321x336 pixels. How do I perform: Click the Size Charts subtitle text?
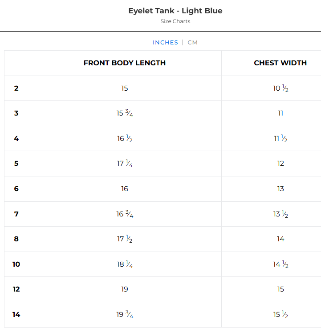[x=175, y=21]
